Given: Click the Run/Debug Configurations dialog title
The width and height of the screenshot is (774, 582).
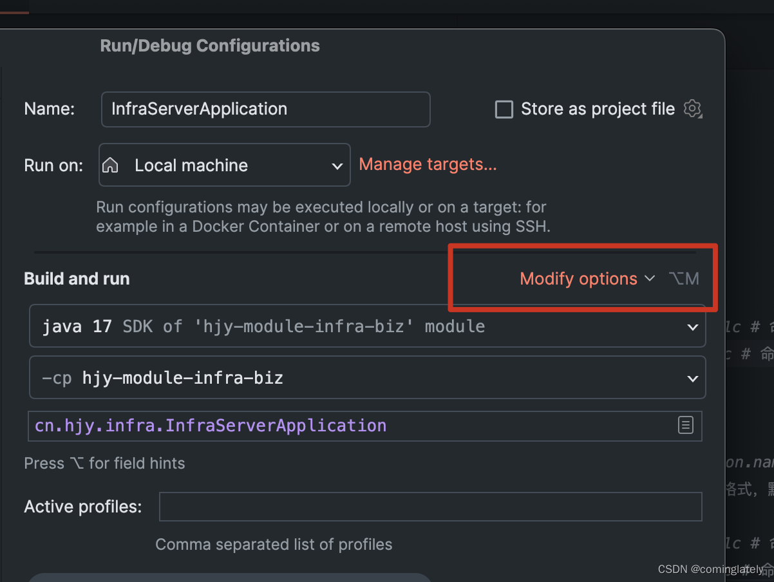Looking at the screenshot, I should click(210, 46).
